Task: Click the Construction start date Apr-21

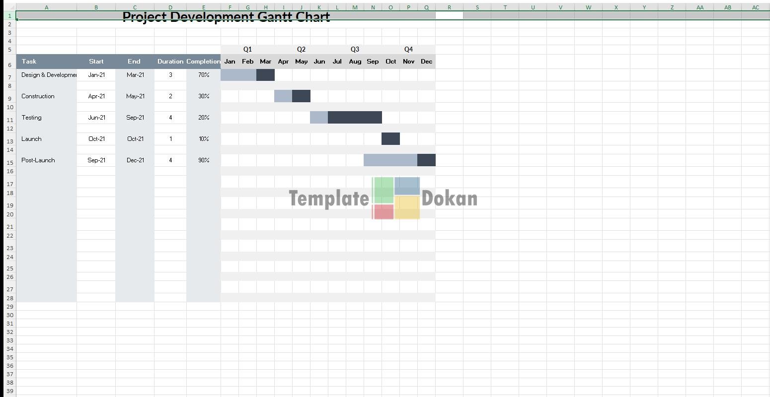Action: click(x=96, y=96)
